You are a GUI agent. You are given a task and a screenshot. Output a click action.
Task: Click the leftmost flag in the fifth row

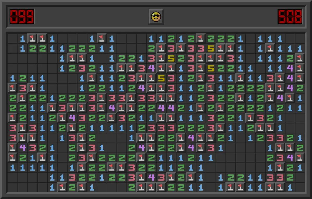pyautogui.click(x=92, y=78)
